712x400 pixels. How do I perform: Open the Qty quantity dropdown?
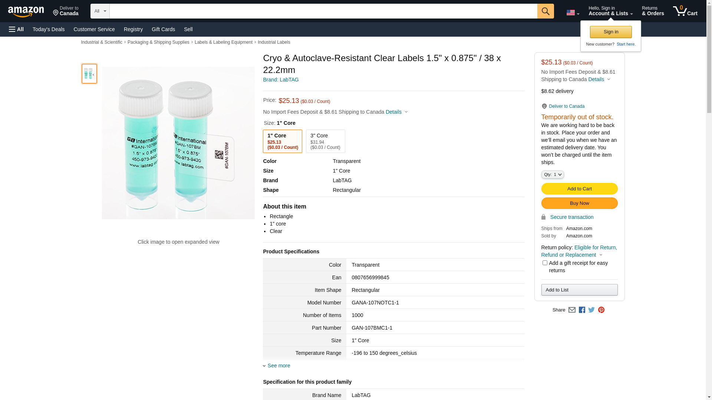tap(552, 174)
